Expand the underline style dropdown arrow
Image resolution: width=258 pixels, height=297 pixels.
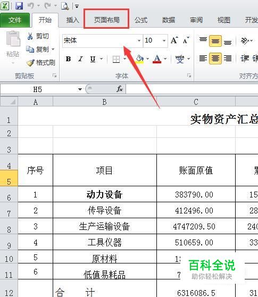point(101,59)
